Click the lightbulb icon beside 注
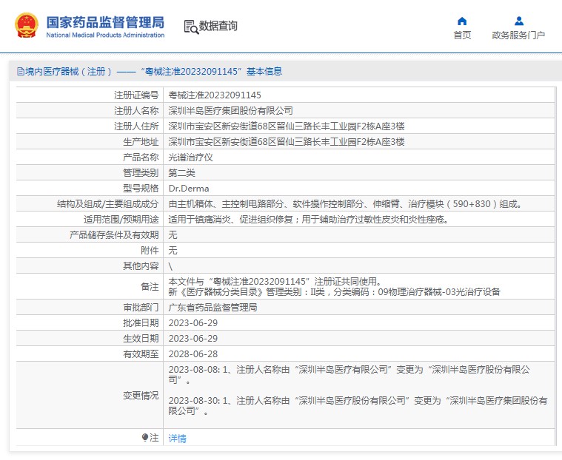Viewport: 562px width, 460px height. (x=145, y=438)
